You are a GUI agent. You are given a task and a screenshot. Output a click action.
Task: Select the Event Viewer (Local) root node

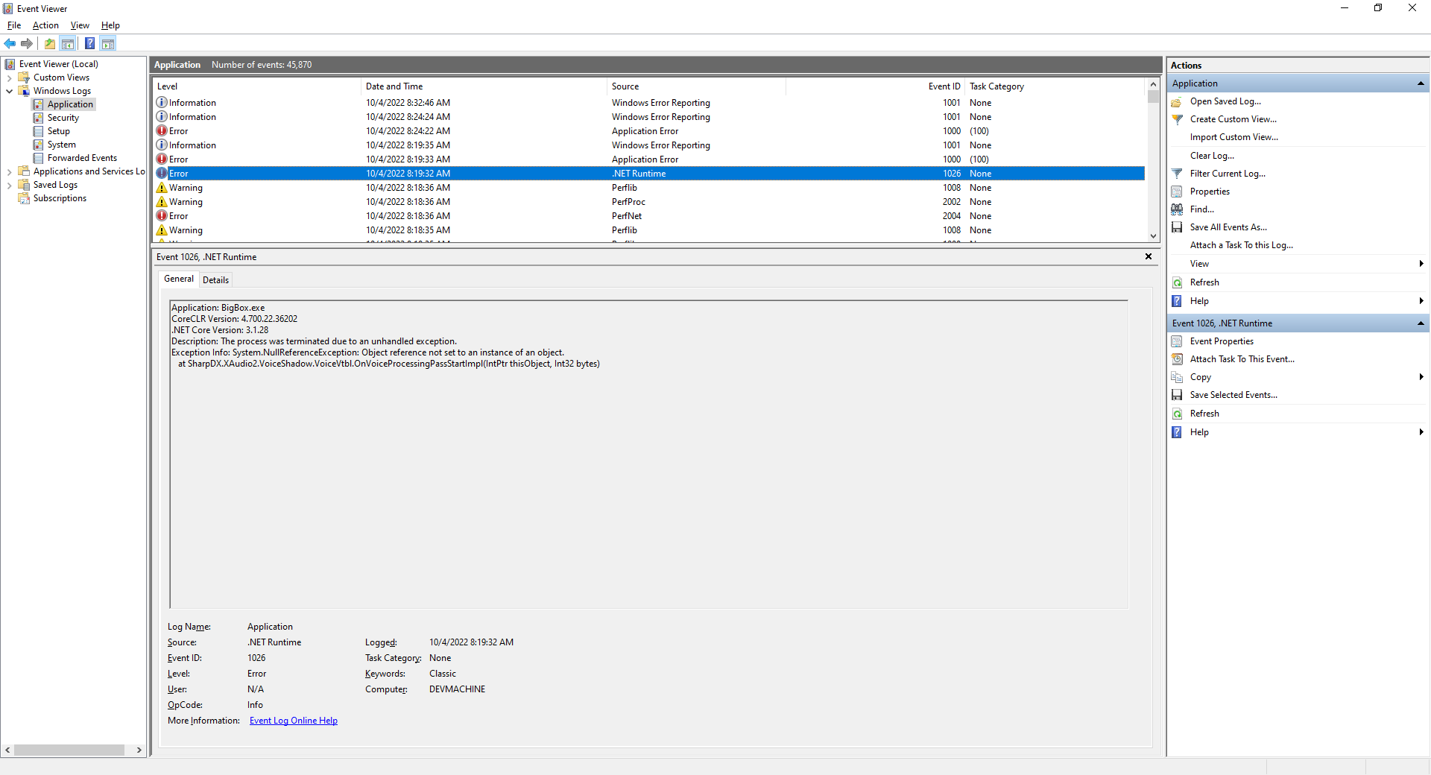[x=58, y=64]
